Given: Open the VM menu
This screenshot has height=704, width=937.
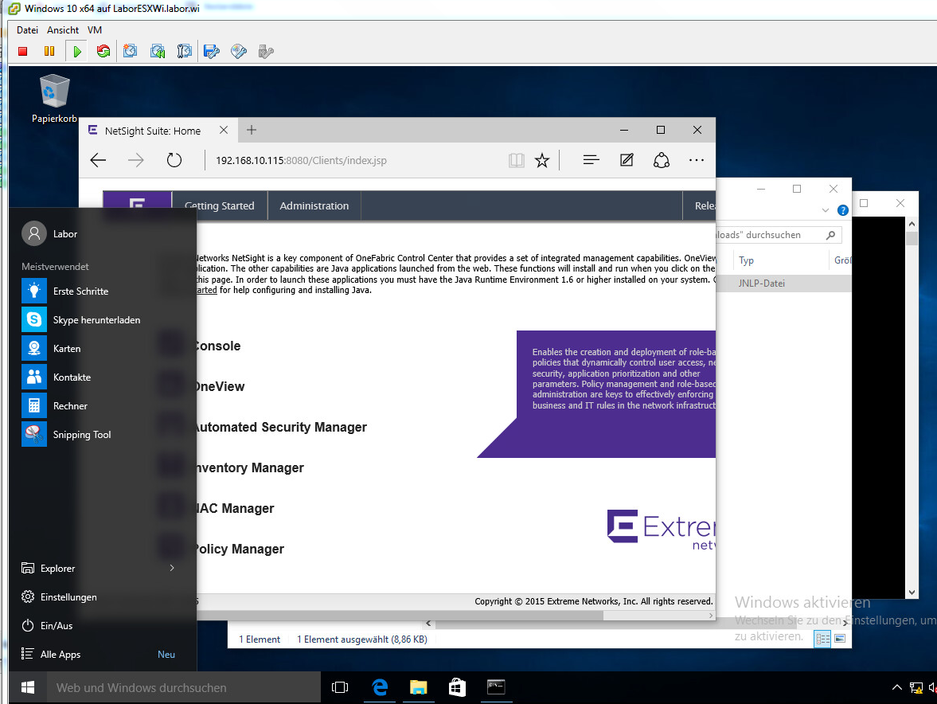Looking at the screenshot, I should (x=95, y=30).
